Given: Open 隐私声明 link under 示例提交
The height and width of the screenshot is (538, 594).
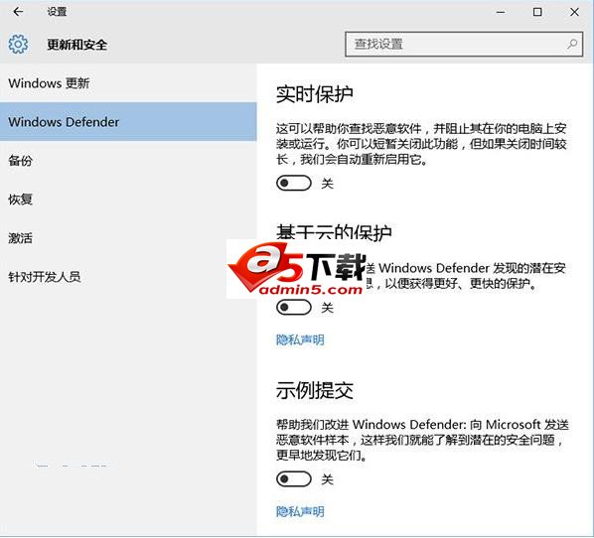Looking at the screenshot, I should 300,511.
